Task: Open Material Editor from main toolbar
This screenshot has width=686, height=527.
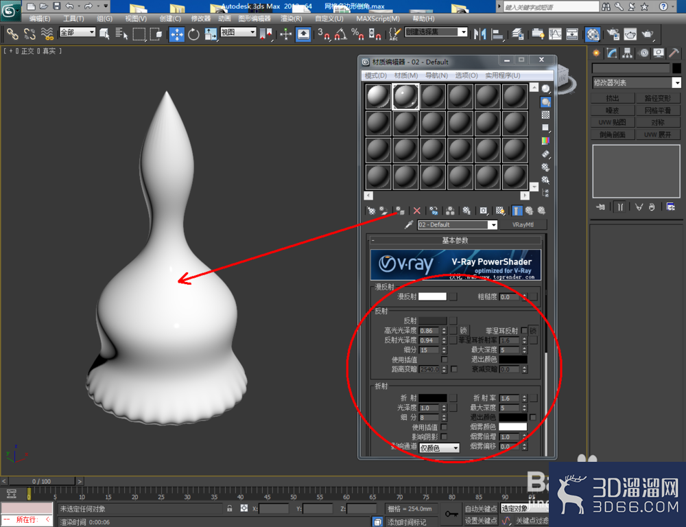Action: point(593,34)
